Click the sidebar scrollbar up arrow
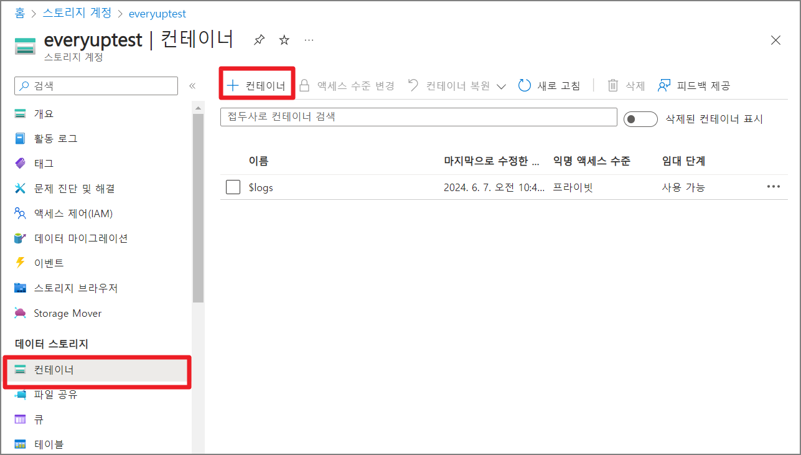This screenshot has width=801, height=455. point(198,108)
